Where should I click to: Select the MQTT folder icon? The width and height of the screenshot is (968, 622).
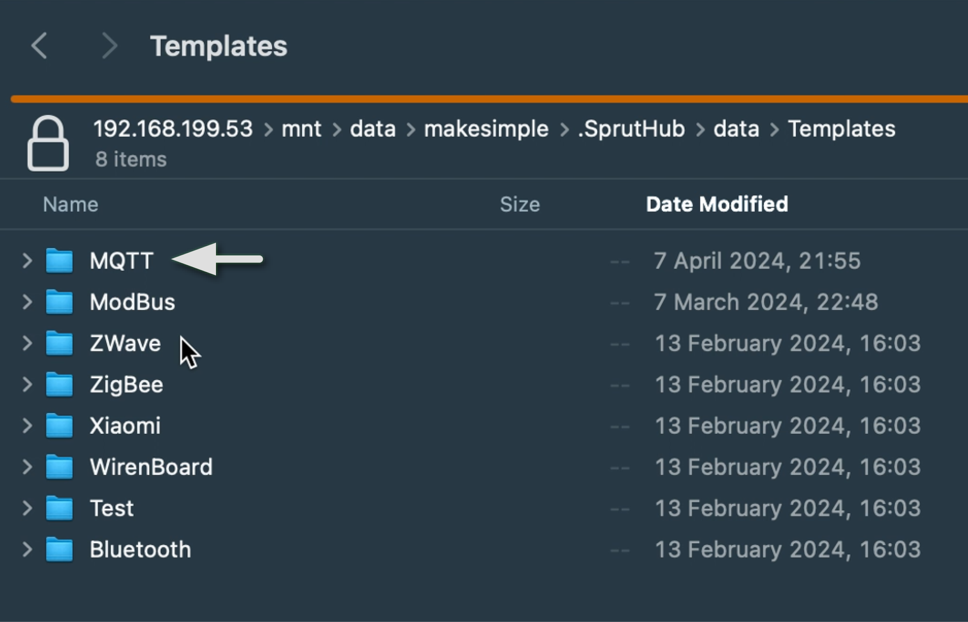(59, 261)
